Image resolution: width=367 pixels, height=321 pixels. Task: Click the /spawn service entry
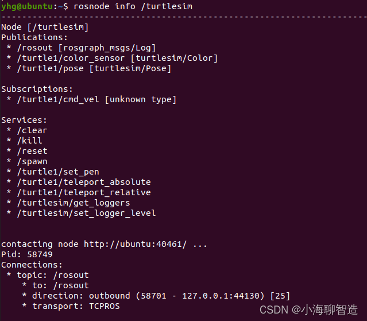point(32,161)
